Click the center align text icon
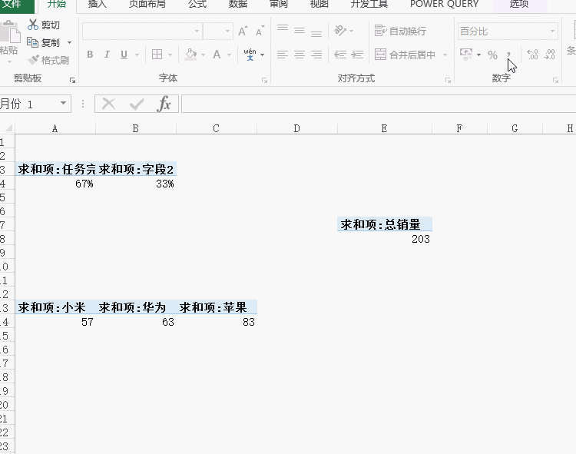Viewport: 576px width, 454px height. point(299,55)
